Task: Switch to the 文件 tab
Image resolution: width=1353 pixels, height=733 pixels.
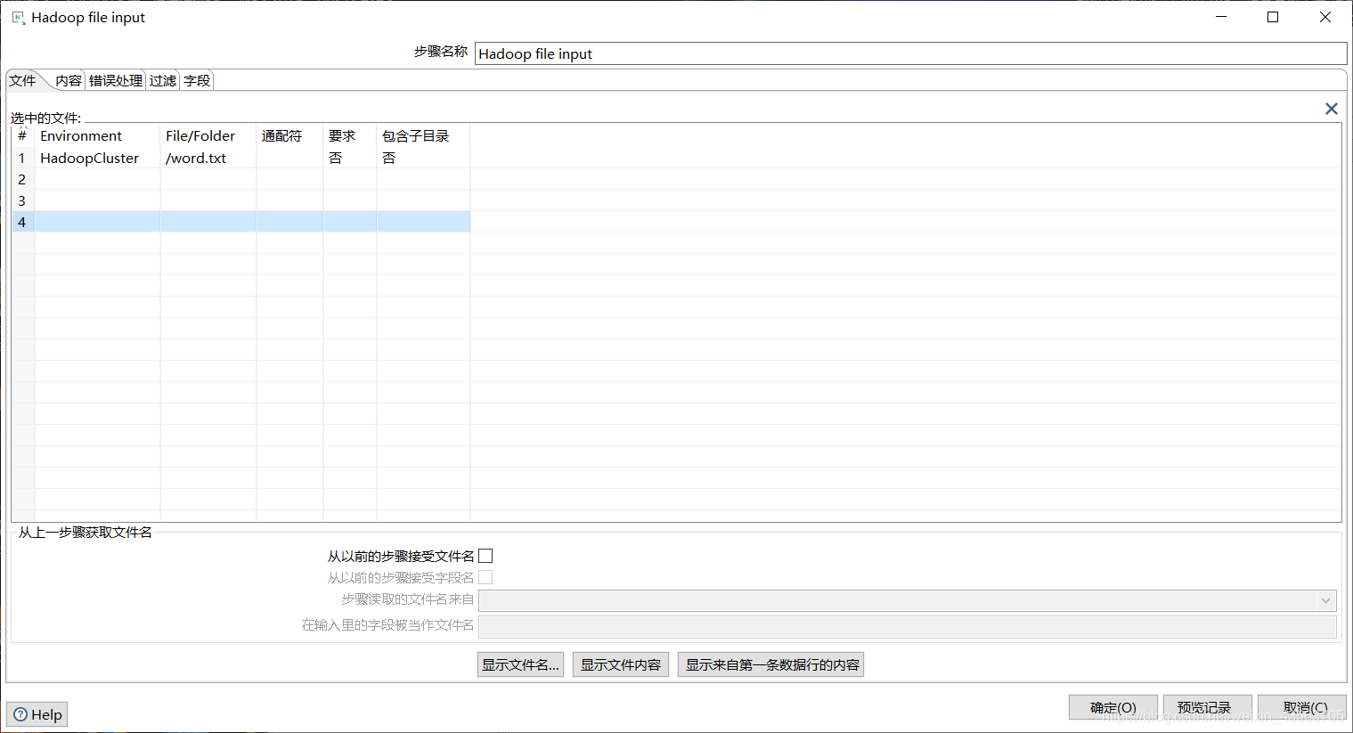Action: (23, 80)
